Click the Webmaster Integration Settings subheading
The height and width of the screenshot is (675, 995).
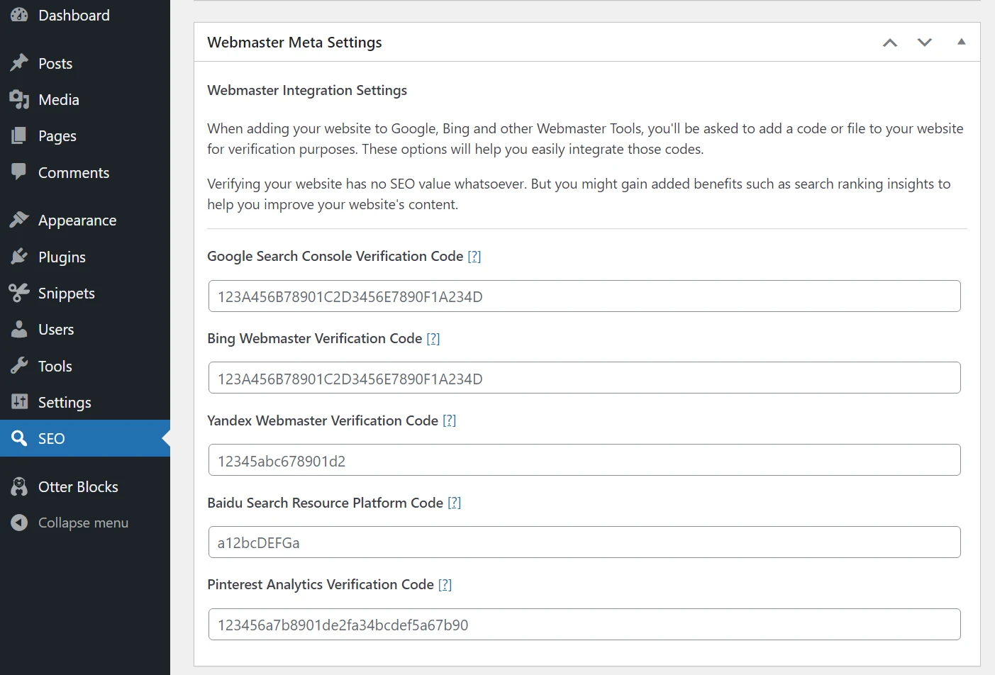pyautogui.click(x=307, y=90)
